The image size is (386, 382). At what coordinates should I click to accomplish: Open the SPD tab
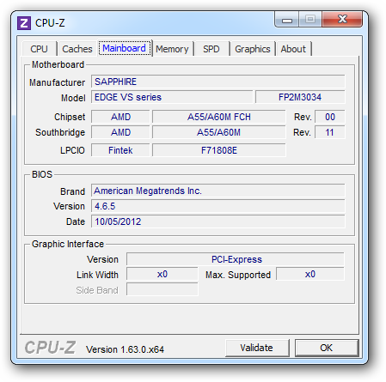click(211, 49)
